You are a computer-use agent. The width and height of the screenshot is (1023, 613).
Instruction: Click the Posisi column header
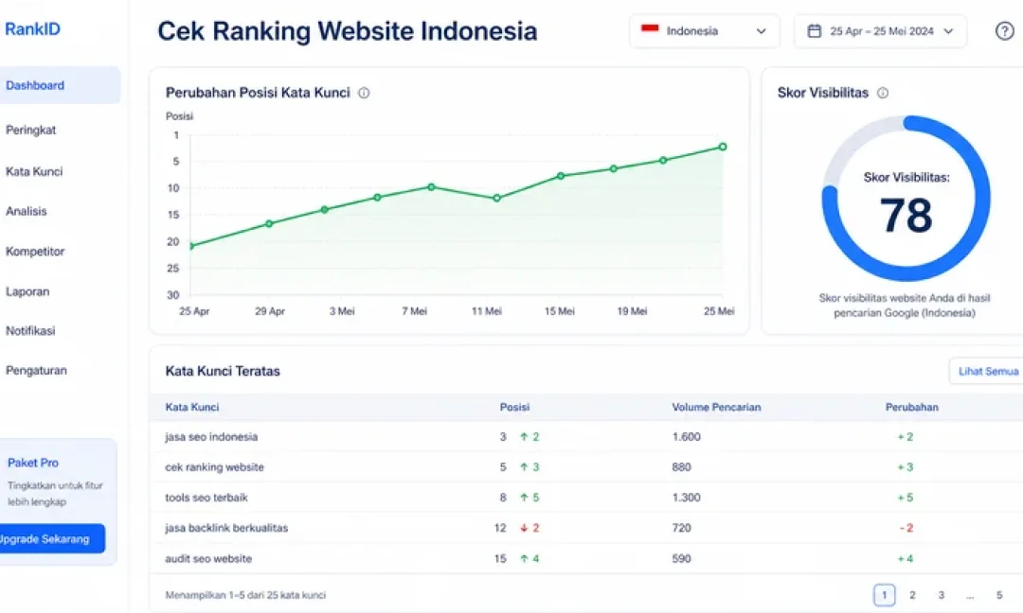click(x=514, y=407)
